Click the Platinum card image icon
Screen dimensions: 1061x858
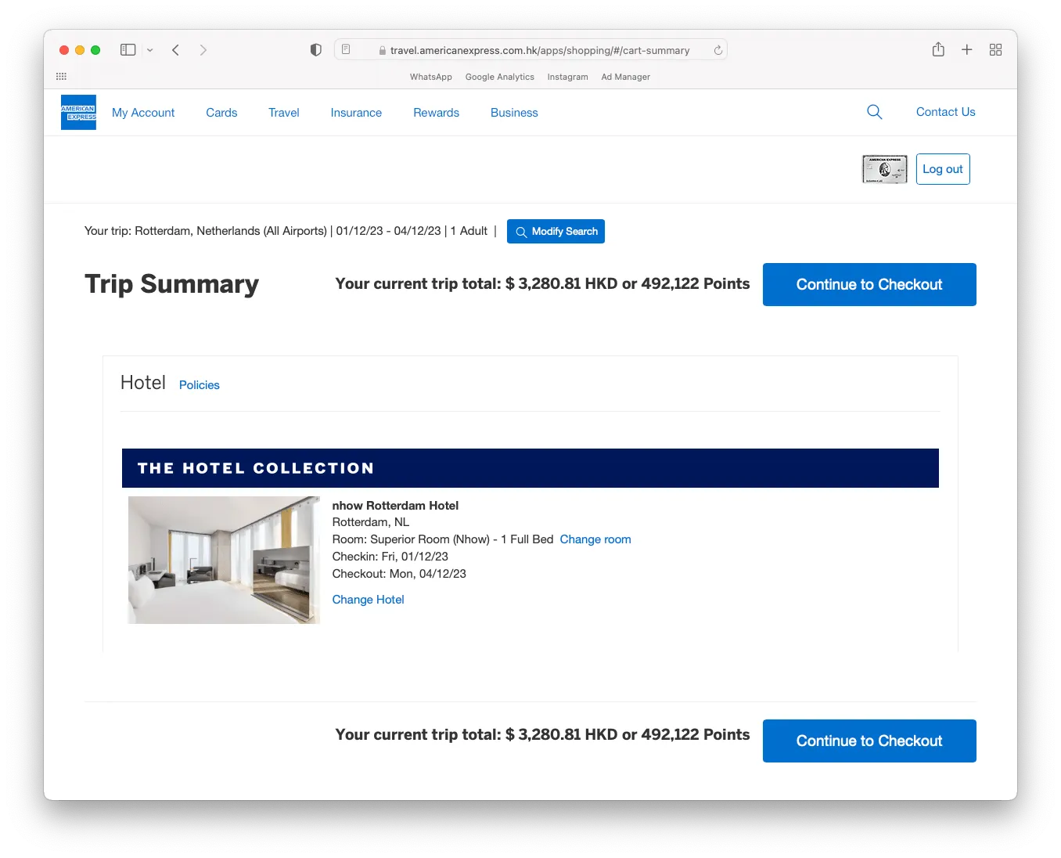(x=885, y=169)
